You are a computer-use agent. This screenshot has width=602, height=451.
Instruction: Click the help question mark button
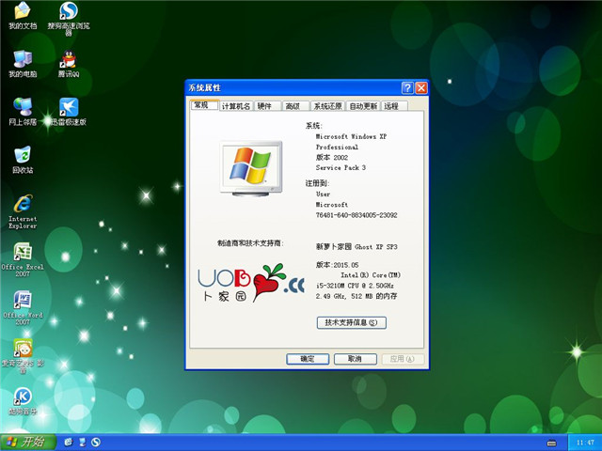coord(407,87)
